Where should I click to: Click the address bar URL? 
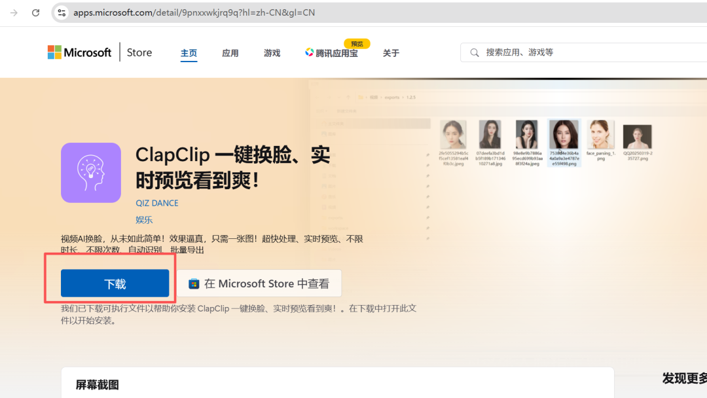194,12
